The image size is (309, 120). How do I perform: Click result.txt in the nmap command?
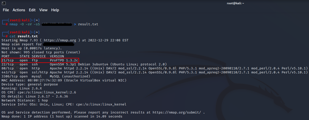pos(88,24)
